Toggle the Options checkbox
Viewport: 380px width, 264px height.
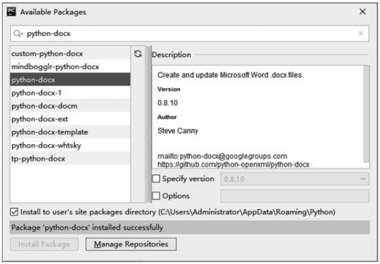(156, 196)
